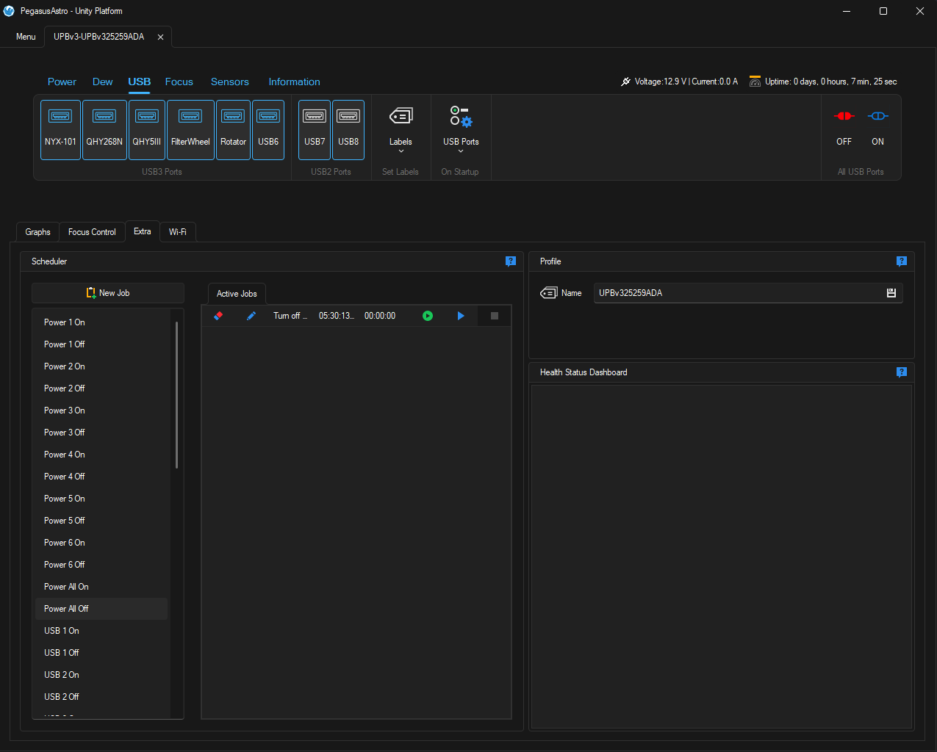937x752 pixels.
Task: Open the USB Ports startup dropdown
Action: pos(461,129)
